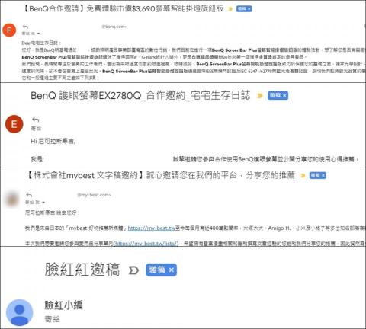The height and width of the screenshot is (329, 366).
Task: Click subject 臉紅紅邀稿
Action: point(82,270)
